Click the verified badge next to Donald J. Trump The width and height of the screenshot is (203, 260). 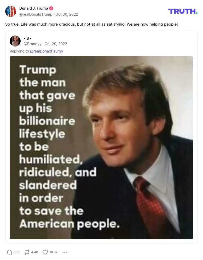[x=51, y=8]
